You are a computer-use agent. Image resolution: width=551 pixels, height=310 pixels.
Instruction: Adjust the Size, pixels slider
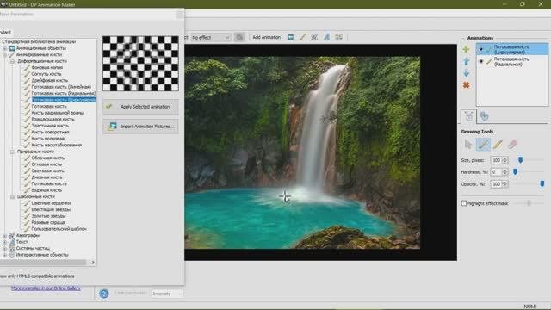point(520,160)
